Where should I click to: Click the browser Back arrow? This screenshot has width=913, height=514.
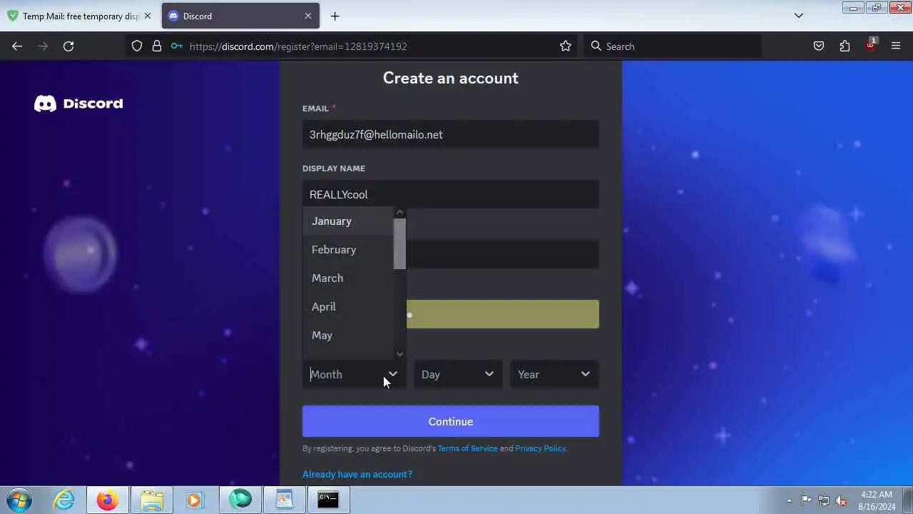click(17, 46)
